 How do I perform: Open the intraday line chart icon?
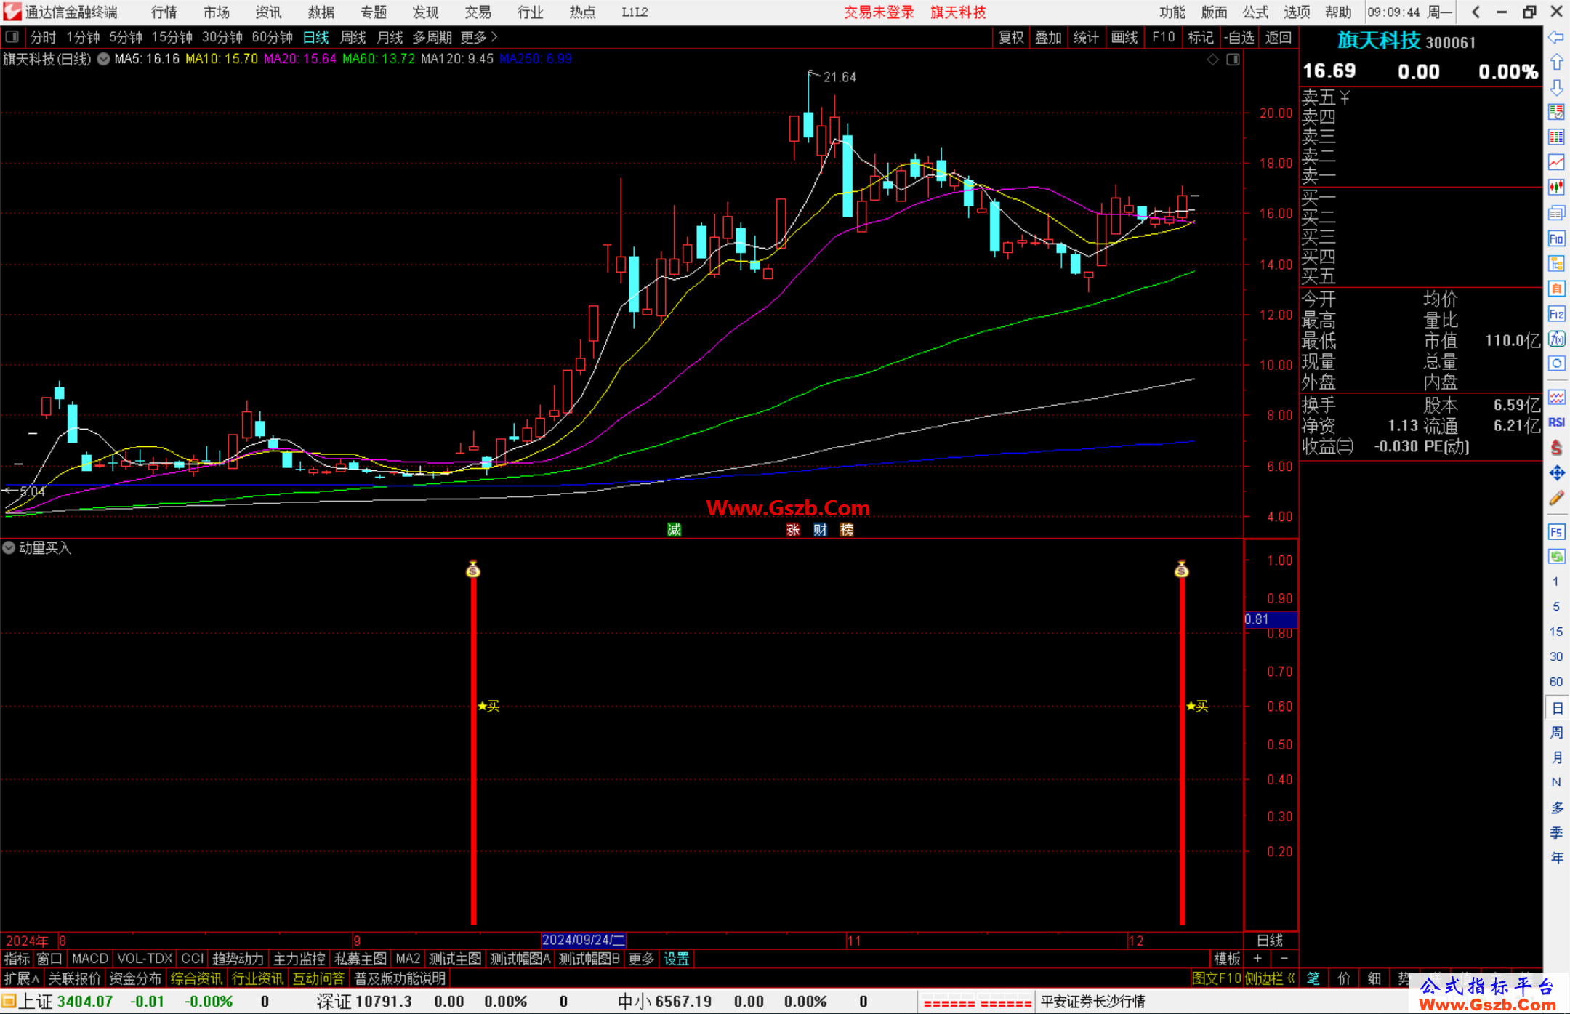1556,162
